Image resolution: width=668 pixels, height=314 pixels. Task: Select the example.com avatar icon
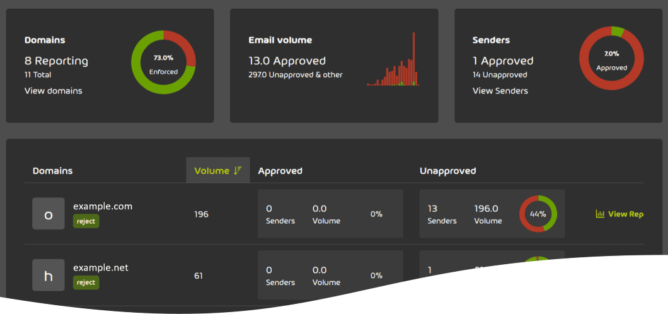point(49,214)
